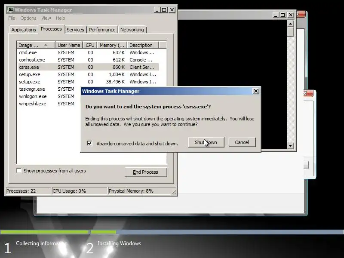The height and width of the screenshot is (258, 344).
Task: Minimize the console window behind
Action: click(x=276, y=15)
